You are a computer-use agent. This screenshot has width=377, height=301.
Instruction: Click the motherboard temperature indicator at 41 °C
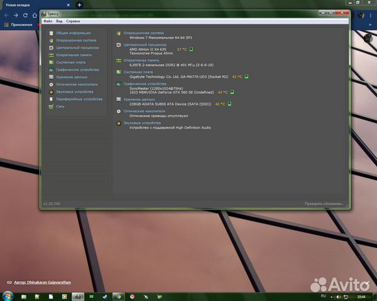tap(246, 77)
